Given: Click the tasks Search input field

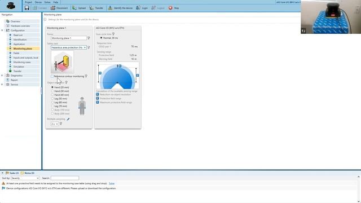Looking at the screenshot, I should [x=65, y=178].
